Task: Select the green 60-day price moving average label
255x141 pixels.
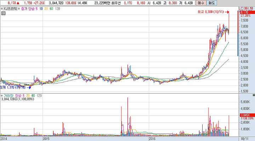Action: (51, 9)
